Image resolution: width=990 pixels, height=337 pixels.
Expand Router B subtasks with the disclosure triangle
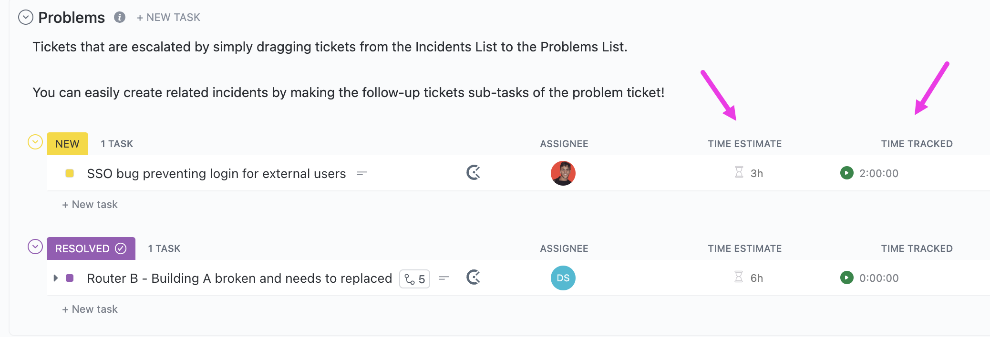click(x=56, y=278)
